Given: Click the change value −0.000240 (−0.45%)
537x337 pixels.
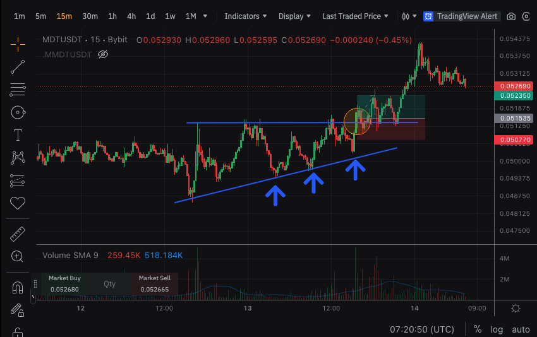Looking at the screenshot, I should [x=371, y=40].
